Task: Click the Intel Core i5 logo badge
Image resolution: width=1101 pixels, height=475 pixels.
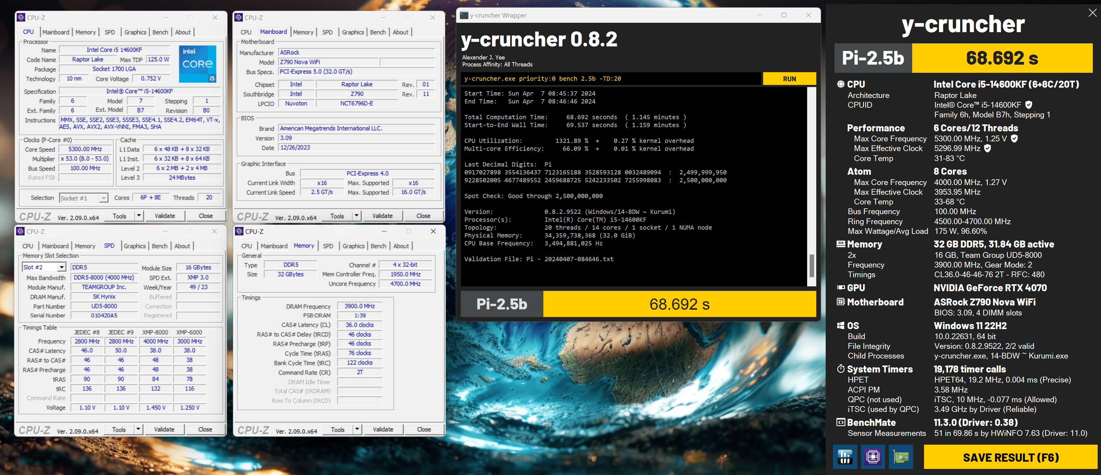Action: point(197,64)
